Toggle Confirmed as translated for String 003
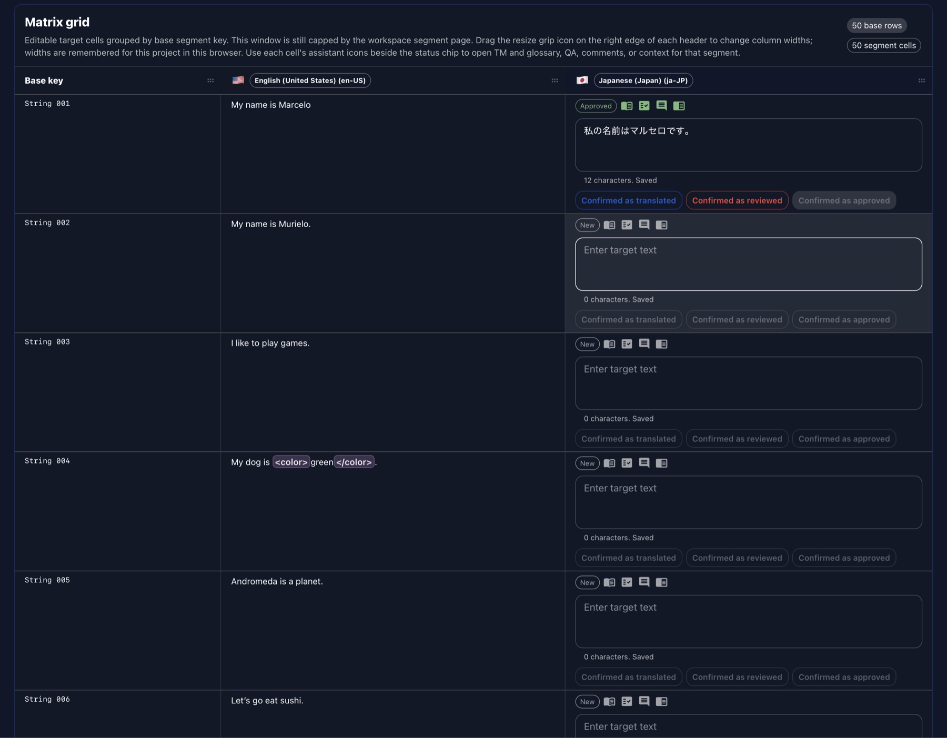The width and height of the screenshot is (947, 738). coord(629,439)
